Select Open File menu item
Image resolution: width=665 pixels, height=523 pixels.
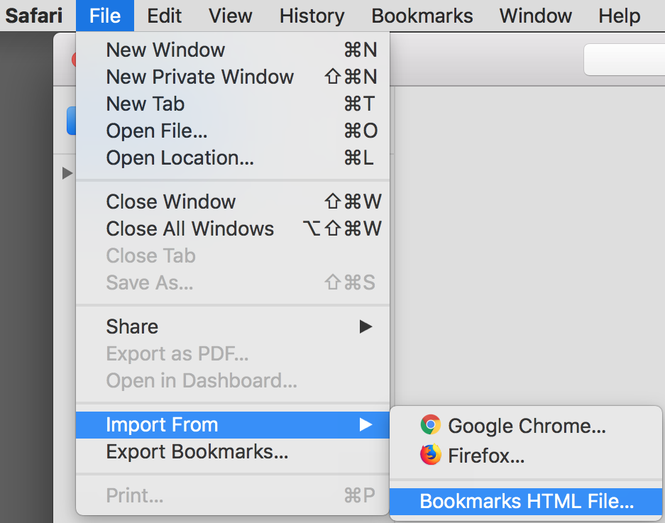click(x=157, y=131)
